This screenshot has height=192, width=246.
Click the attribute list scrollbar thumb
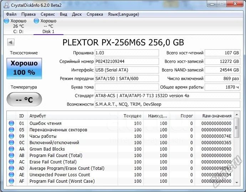pyautogui.click(x=237, y=128)
